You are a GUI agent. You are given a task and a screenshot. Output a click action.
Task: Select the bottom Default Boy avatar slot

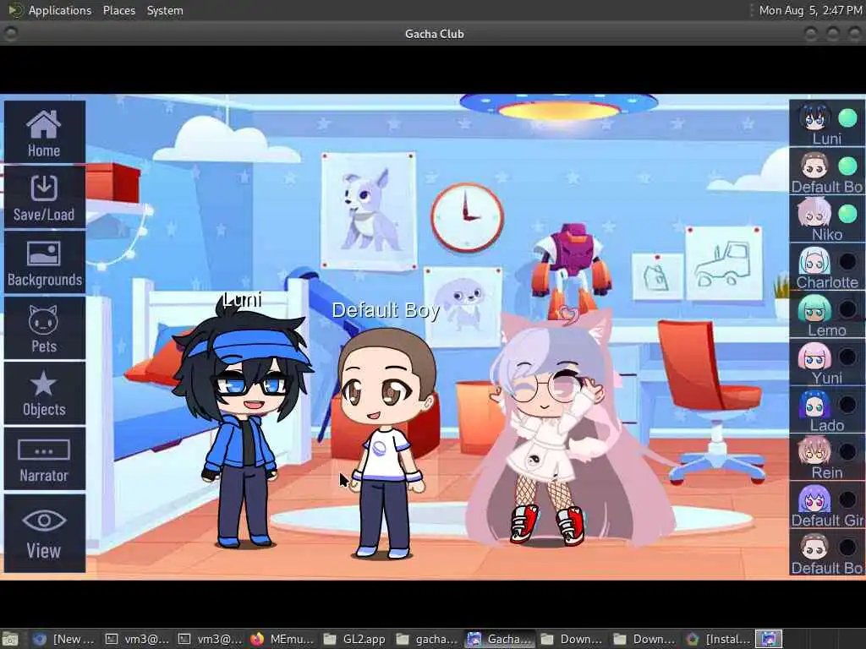[x=815, y=547]
